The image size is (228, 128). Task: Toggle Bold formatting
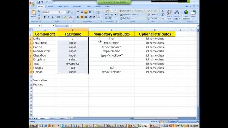45,17
